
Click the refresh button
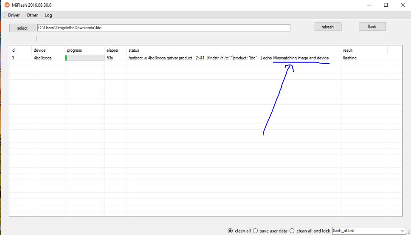point(328,27)
